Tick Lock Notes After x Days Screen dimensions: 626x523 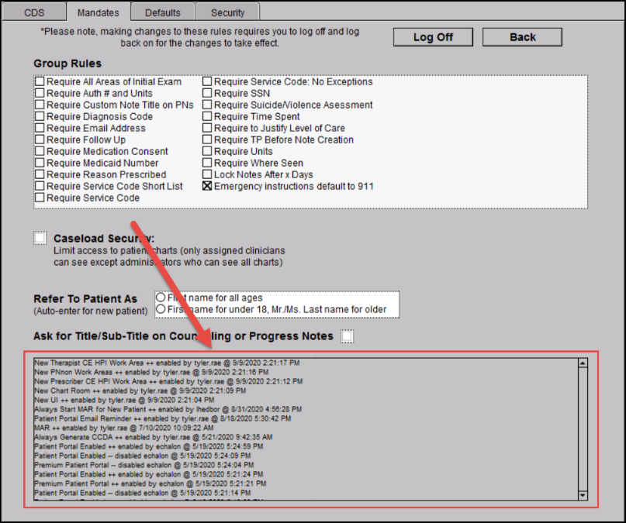pyautogui.click(x=207, y=175)
